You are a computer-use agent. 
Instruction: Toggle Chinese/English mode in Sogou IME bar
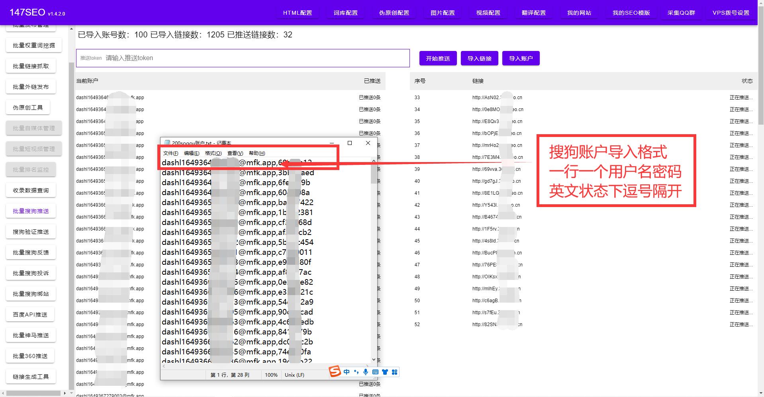347,372
